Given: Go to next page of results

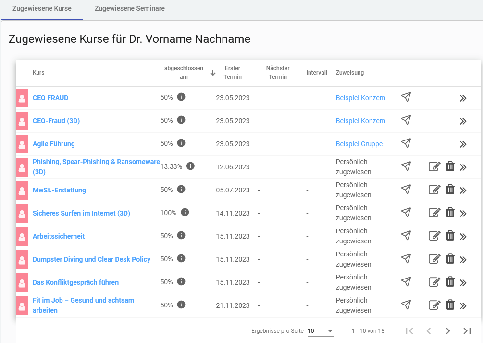Looking at the screenshot, I should (x=448, y=331).
